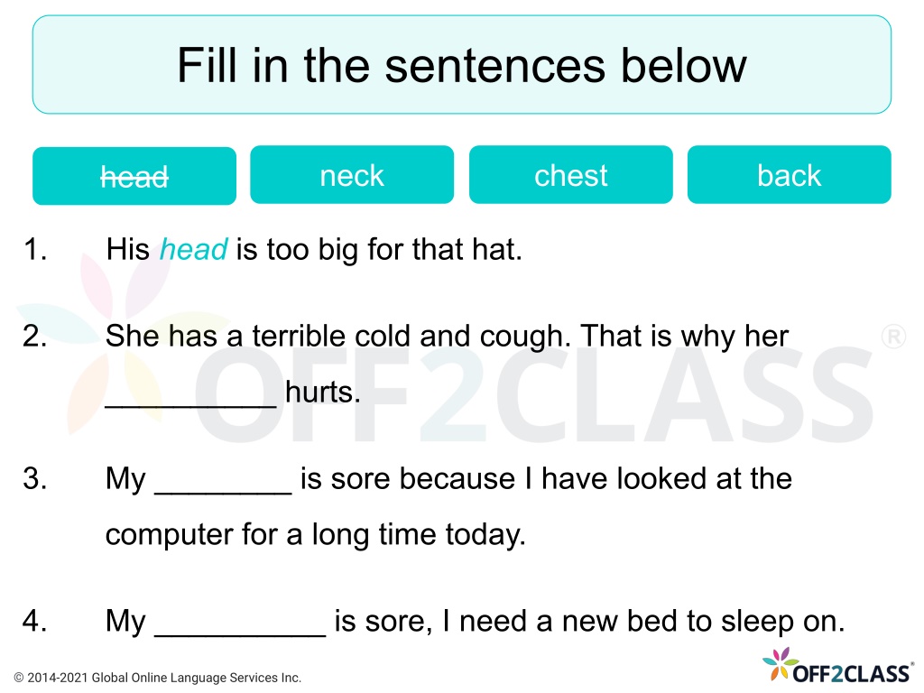This screenshot has width=924, height=693.
Task: Click the copyright notice text
Action: (157, 678)
